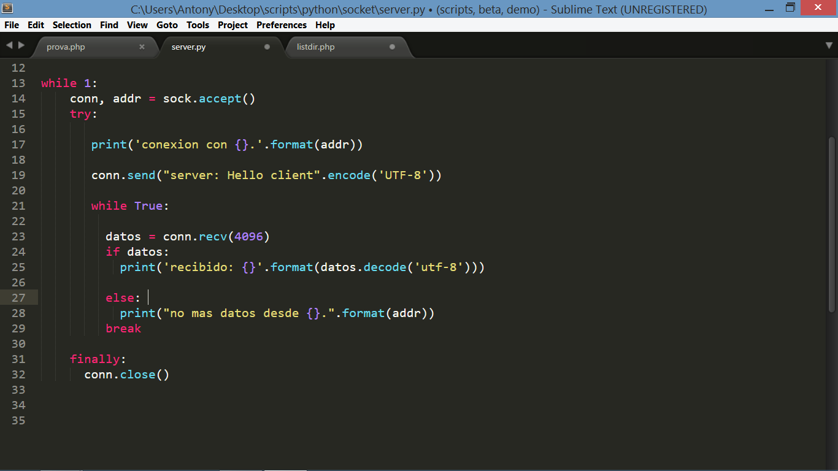This screenshot has height=471, width=838.
Task: Close the prova.php tab
Action: [x=142, y=47]
